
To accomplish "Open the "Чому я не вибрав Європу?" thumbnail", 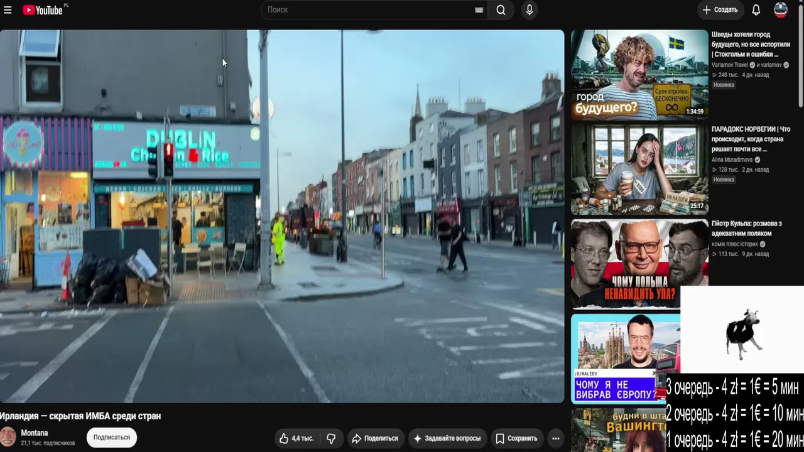I will click(x=625, y=358).
